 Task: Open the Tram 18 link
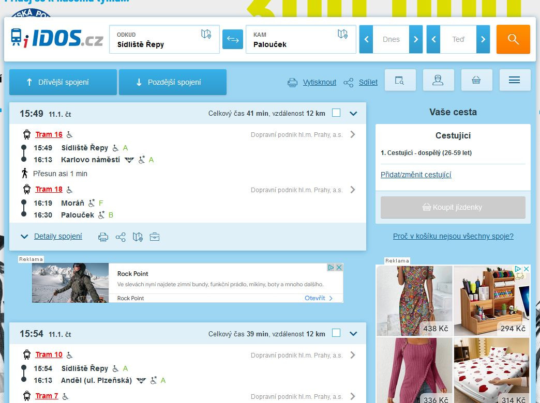(x=49, y=189)
